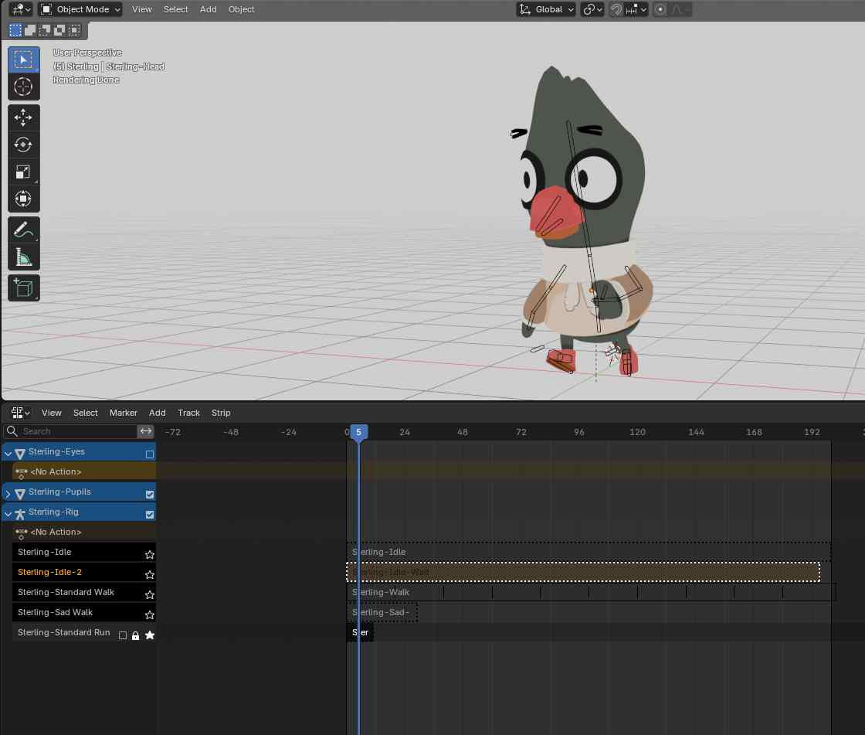Set selection mode to Extend
The image size is (865, 735).
(x=30, y=30)
